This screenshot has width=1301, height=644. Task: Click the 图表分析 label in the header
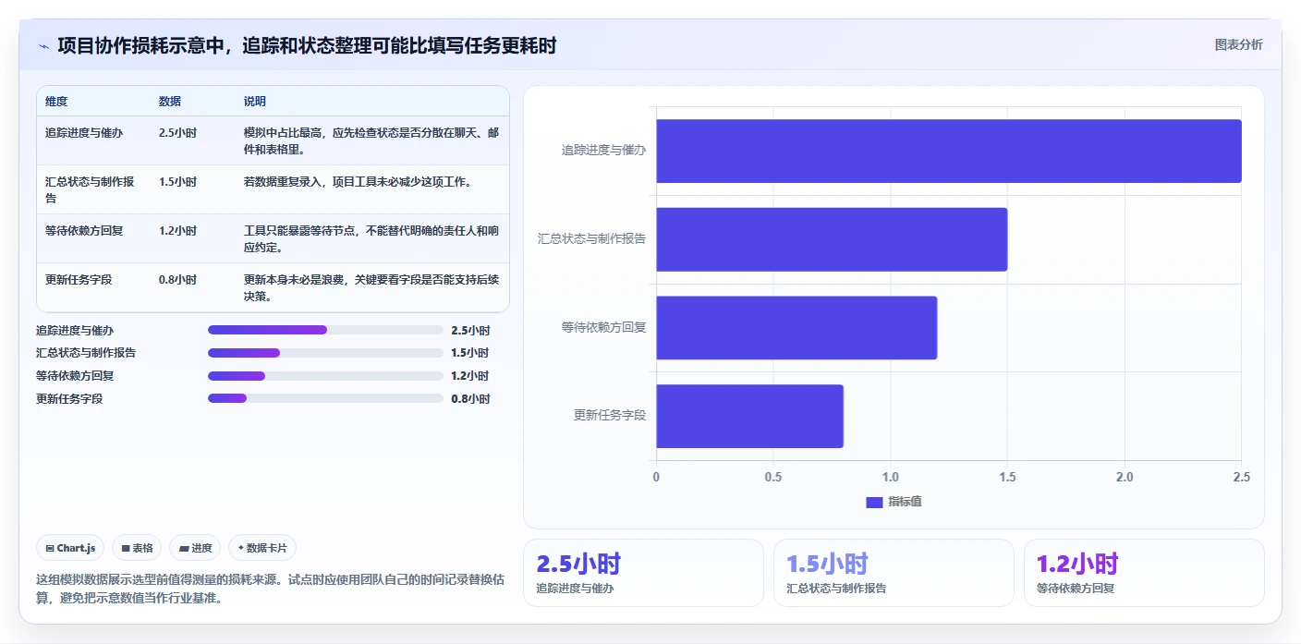click(x=1238, y=45)
